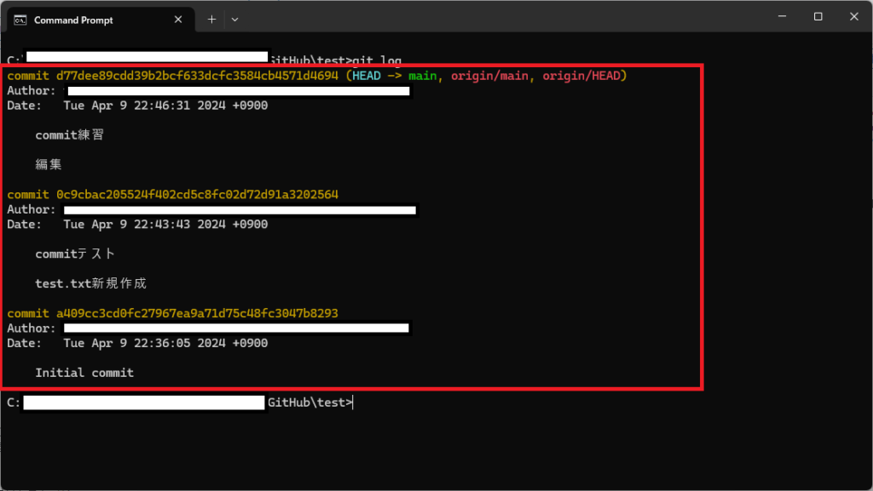873x491 pixels.
Task: Click the date with time 22:36:05
Action: (165, 343)
